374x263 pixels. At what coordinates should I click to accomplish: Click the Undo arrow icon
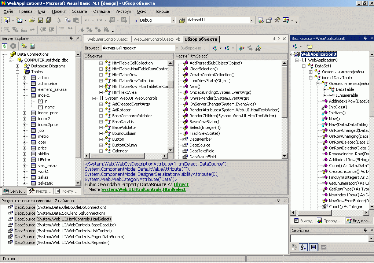87,20
